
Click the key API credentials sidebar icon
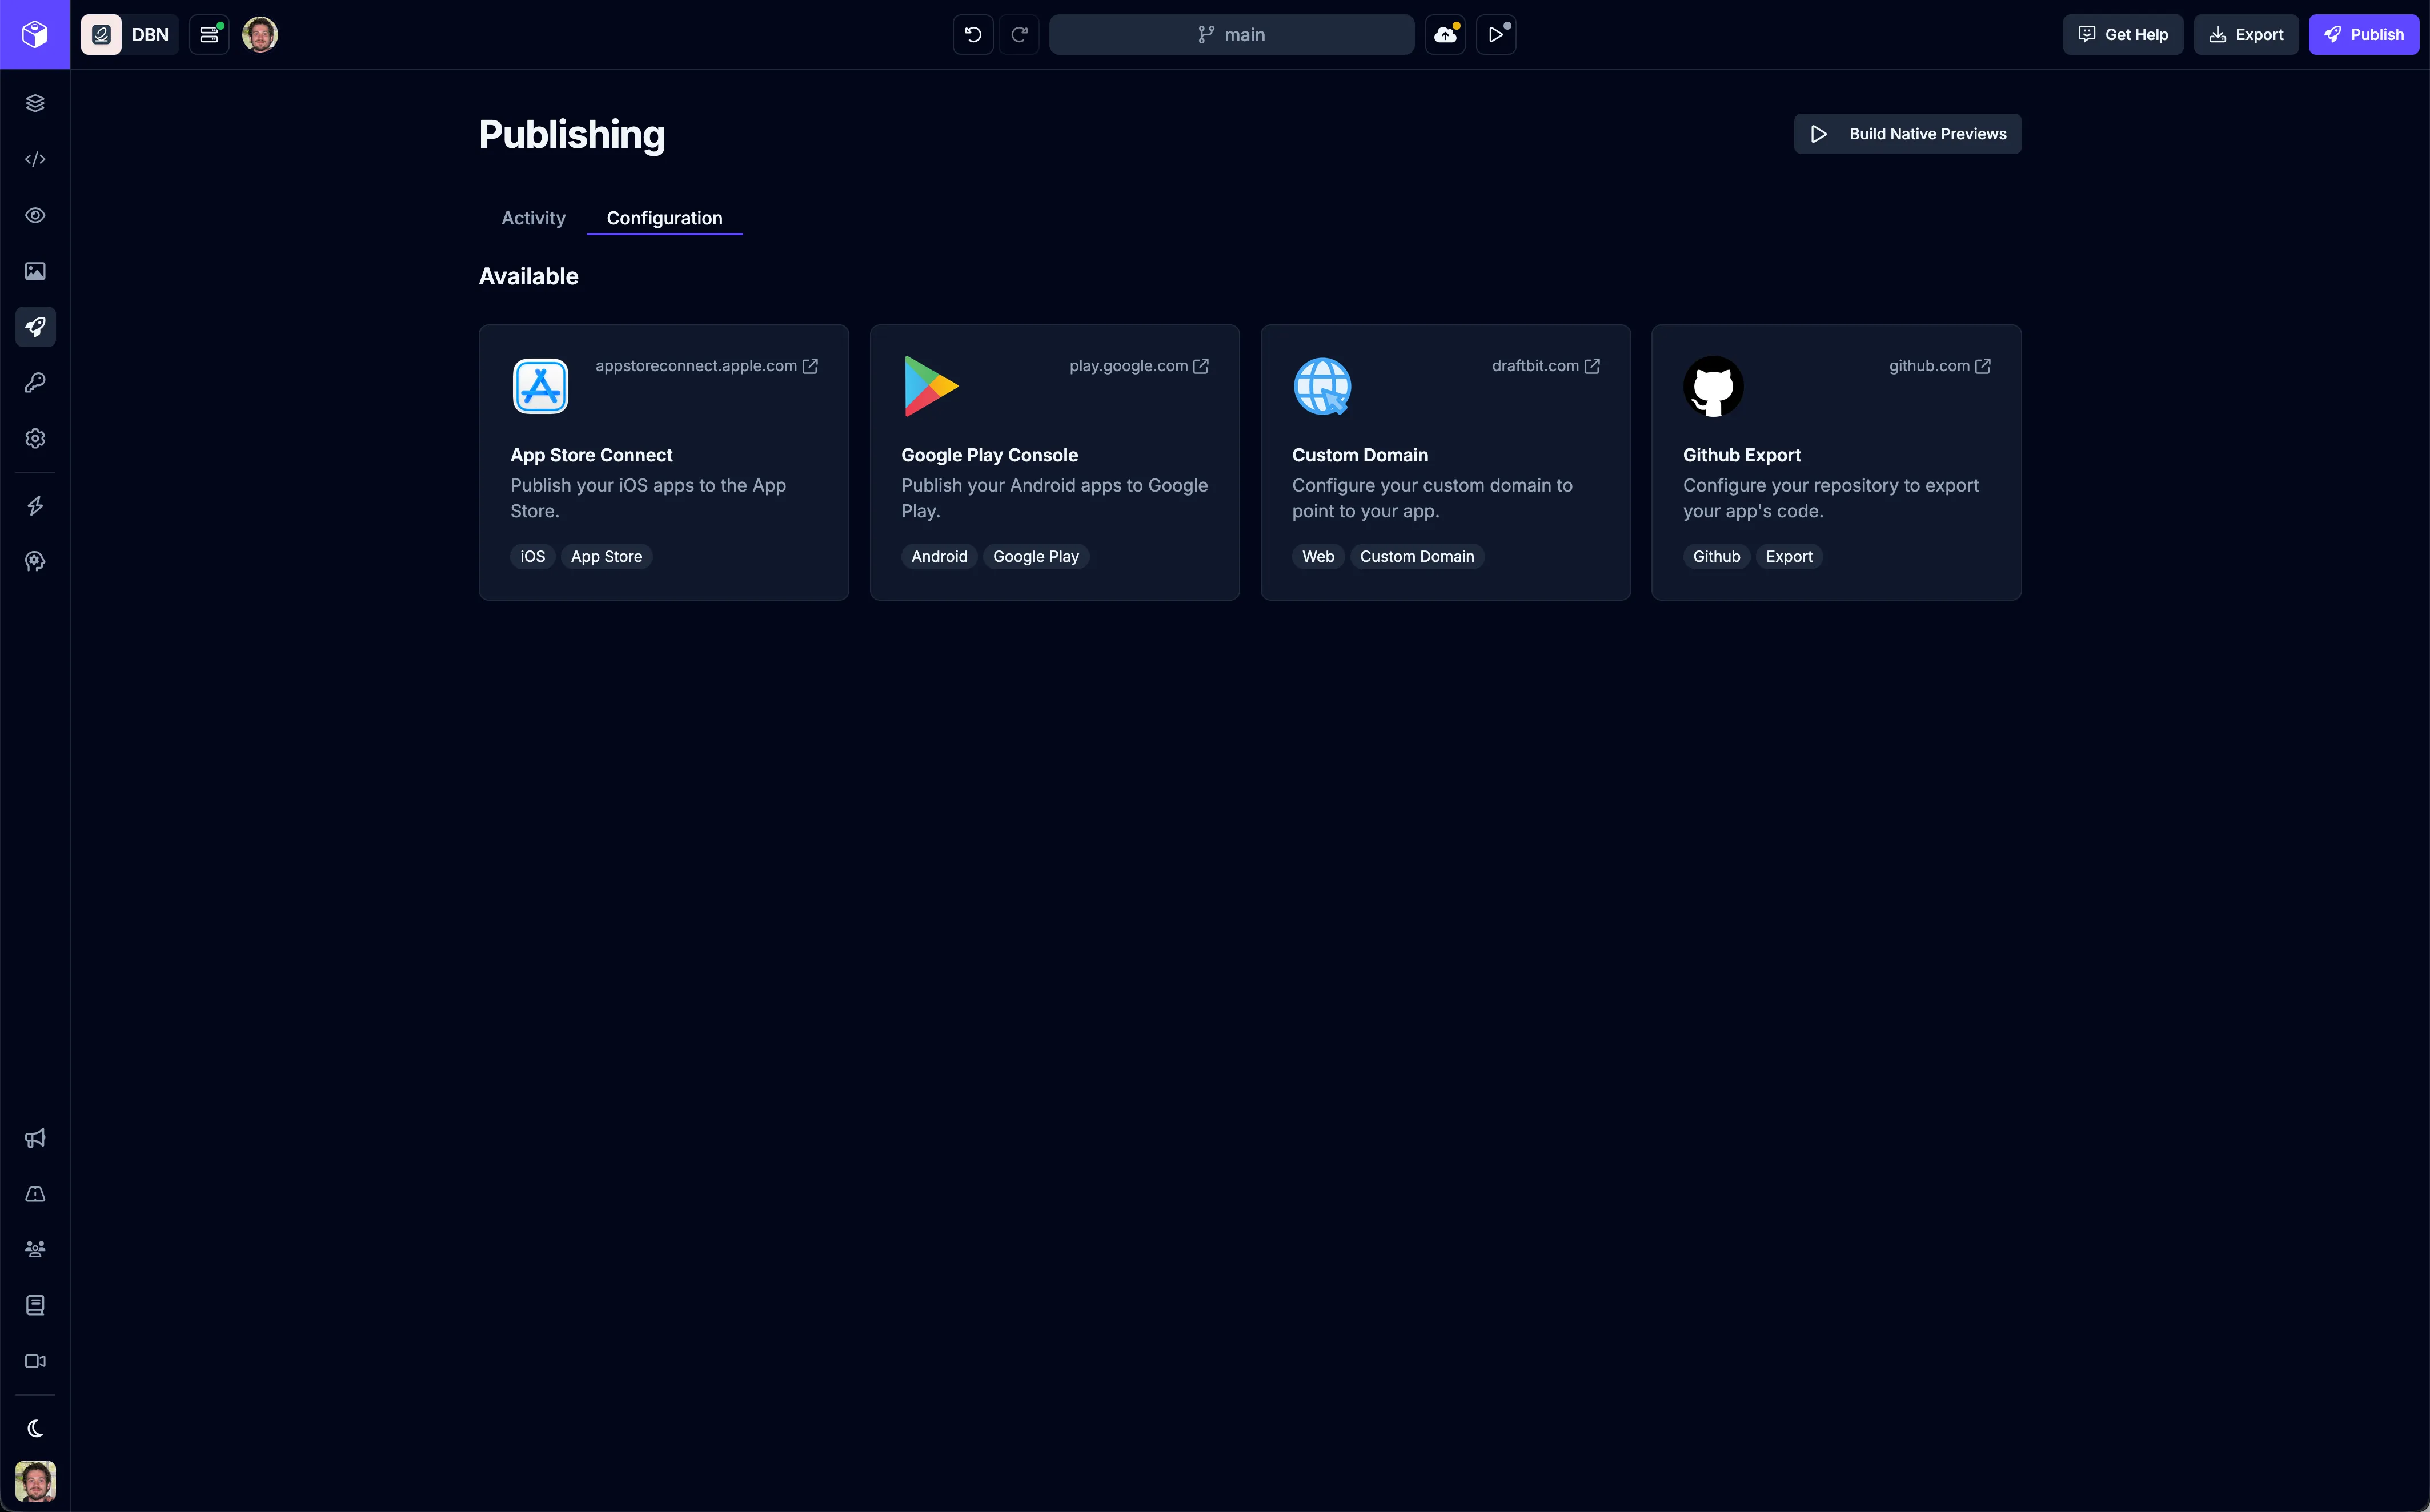[35, 382]
